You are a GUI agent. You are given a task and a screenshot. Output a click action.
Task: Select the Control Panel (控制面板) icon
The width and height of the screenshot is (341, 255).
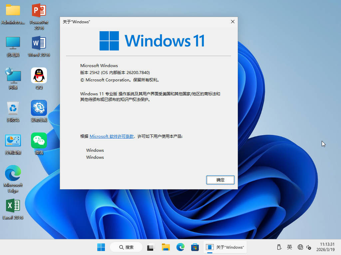pyautogui.click(x=13, y=141)
